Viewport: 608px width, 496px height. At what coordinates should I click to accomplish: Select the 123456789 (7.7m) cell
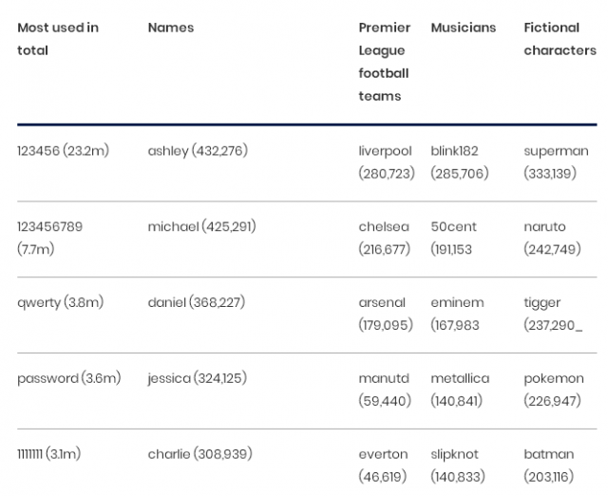[49, 238]
